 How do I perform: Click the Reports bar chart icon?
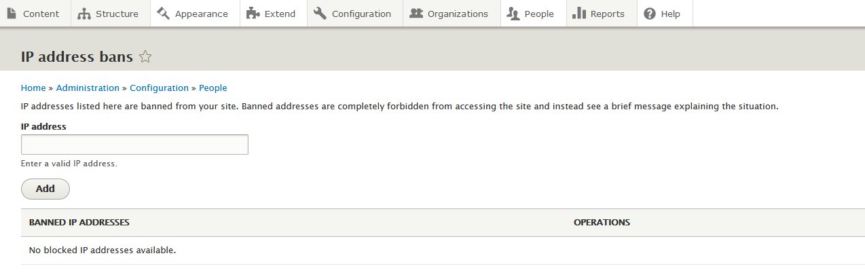[579, 14]
